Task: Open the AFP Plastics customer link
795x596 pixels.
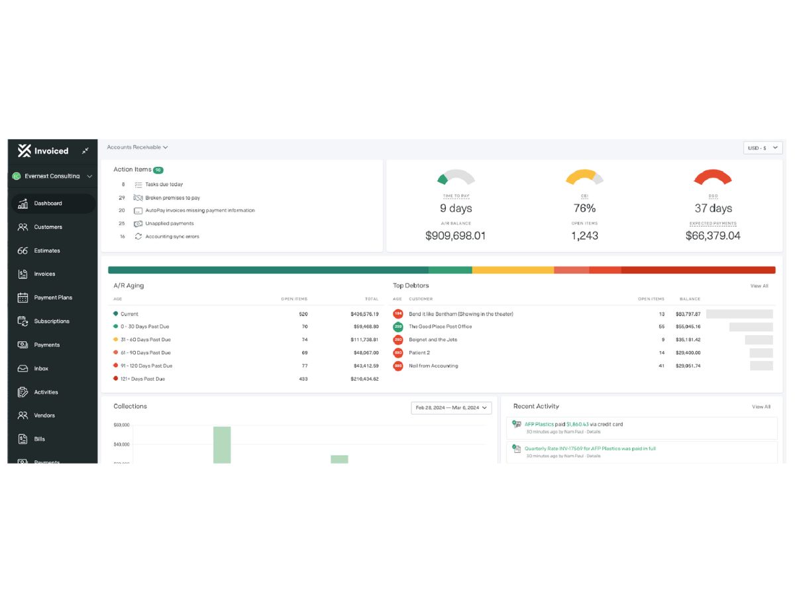Action: (x=539, y=424)
